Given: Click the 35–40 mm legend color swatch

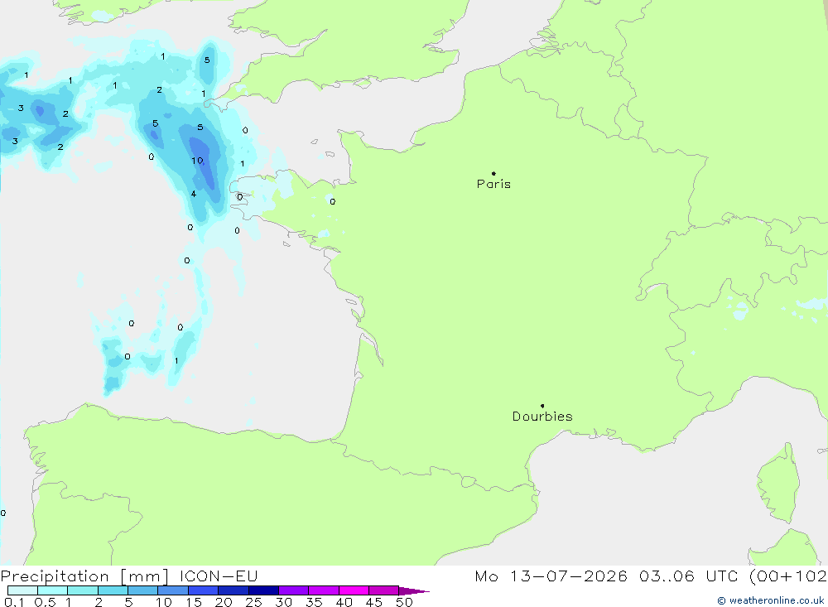Looking at the screenshot, I should pos(324,590).
